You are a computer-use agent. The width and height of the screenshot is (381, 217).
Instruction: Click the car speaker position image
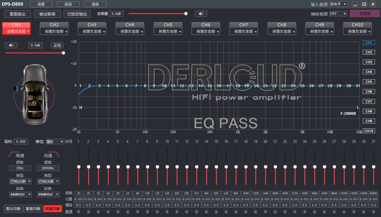34,94
